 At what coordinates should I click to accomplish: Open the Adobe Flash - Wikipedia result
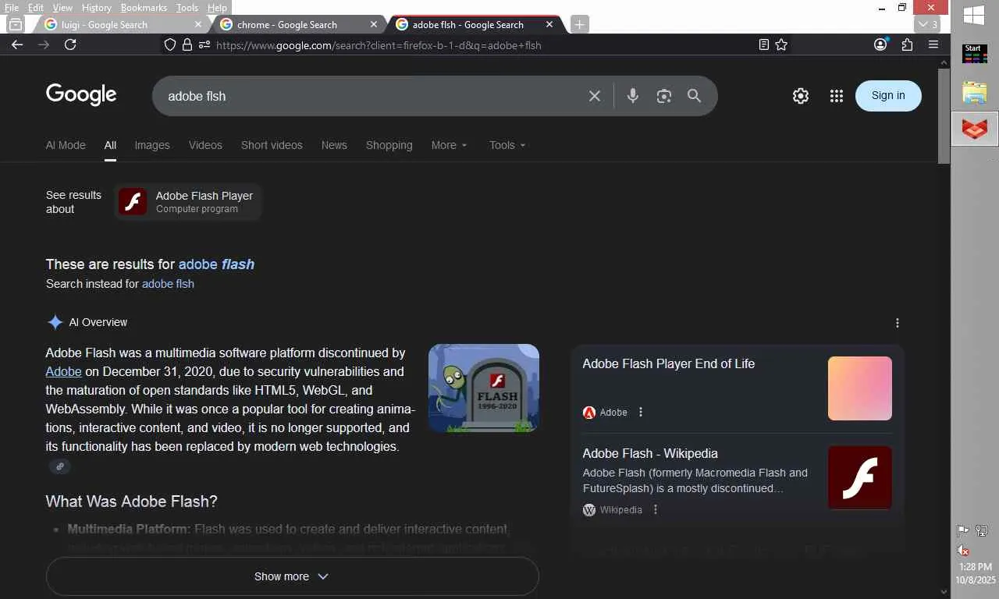pos(650,453)
